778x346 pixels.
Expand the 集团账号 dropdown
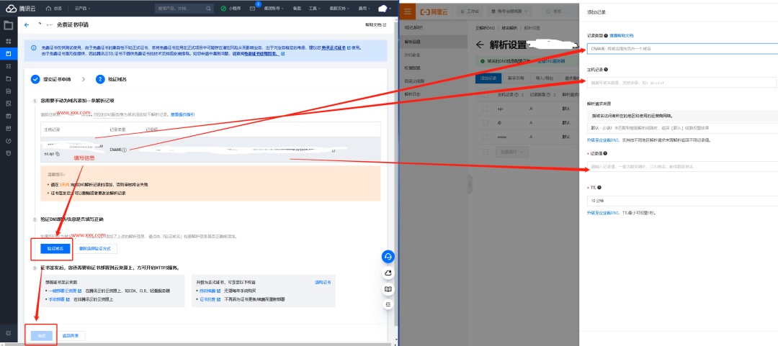[272, 9]
